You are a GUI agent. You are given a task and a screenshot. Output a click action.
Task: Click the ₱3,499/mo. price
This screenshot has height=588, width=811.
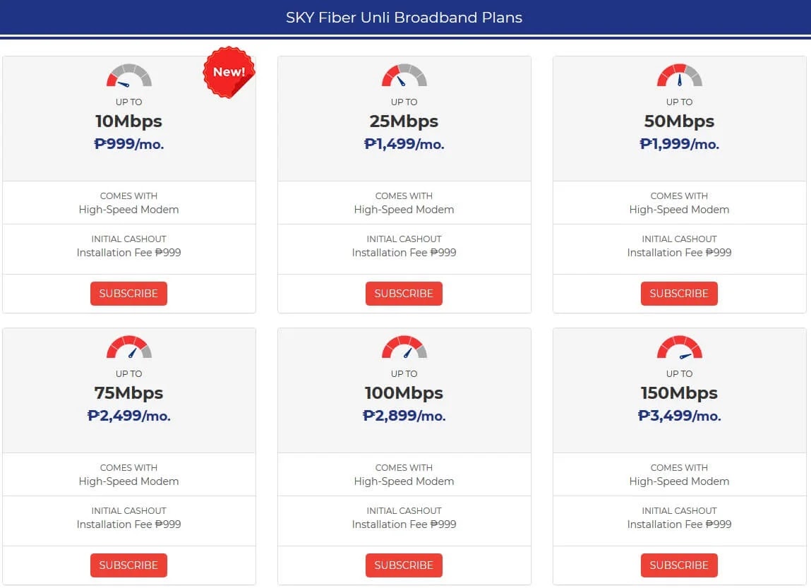point(679,415)
